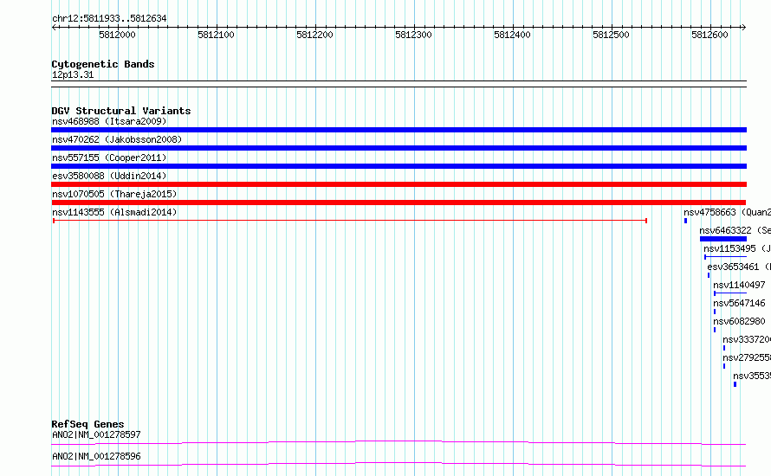Click the right arrow of the ruler

[743, 27]
